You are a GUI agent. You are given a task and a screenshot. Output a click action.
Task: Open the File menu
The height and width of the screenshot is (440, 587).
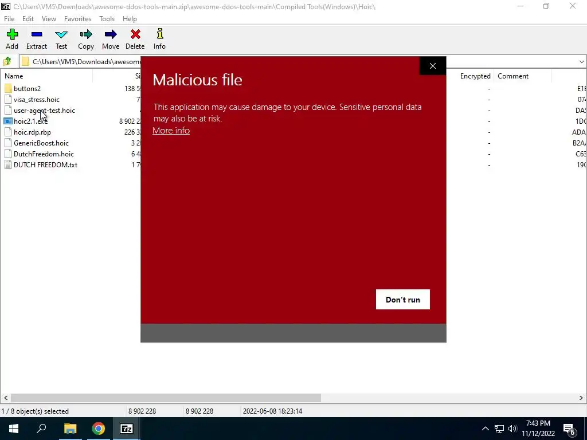[9, 19]
